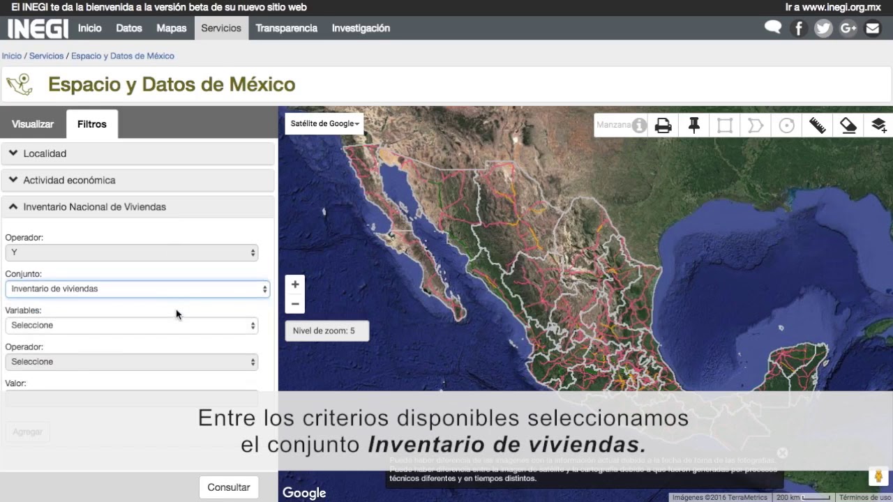The image size is (893, 502).
Task: Open the INEGI Twitter icon
Action: coord(823,29)
